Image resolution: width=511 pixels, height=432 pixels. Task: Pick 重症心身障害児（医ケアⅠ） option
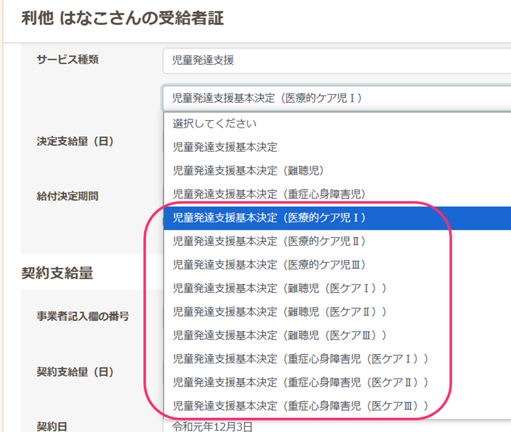300,359
